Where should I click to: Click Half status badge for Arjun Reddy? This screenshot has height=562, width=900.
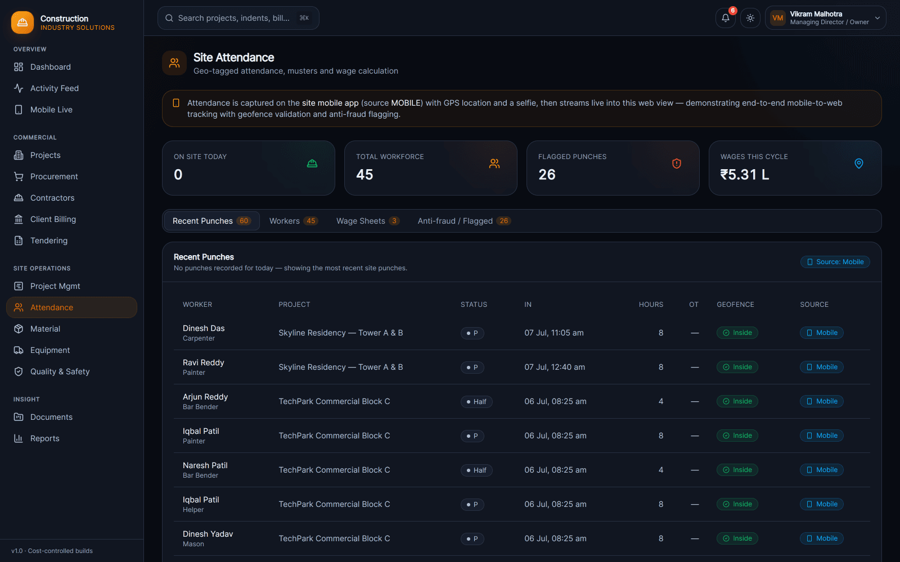476,402
